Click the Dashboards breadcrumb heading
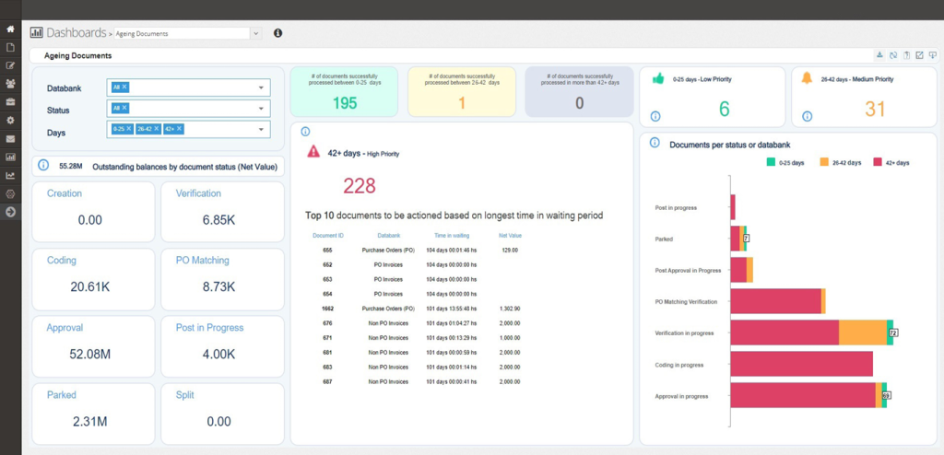The image size is (944, 455). [76, 33]
